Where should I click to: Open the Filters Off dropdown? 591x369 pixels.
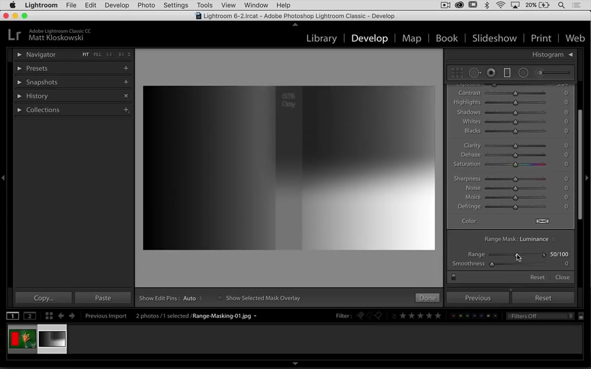pos(541,316)
